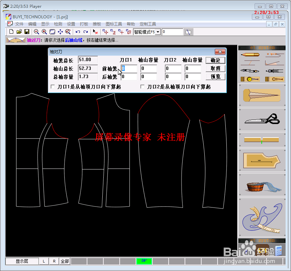Click the line tool button beside the numeric field
291x271 pixels.
point(188,32)
